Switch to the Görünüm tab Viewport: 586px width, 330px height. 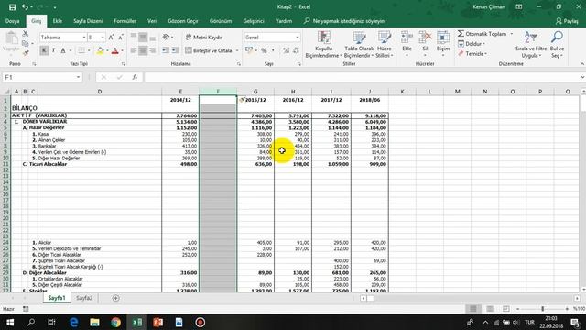[x=221, y=21]
